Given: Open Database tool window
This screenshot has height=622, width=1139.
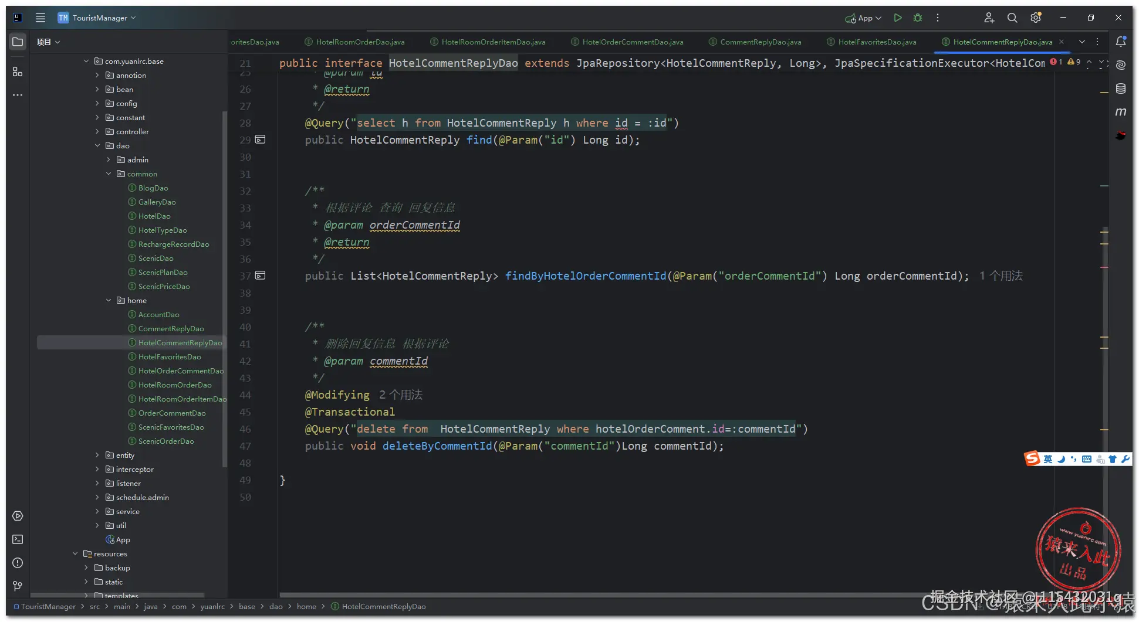Looking at the screenshot, I should (x=1121, y=89).
